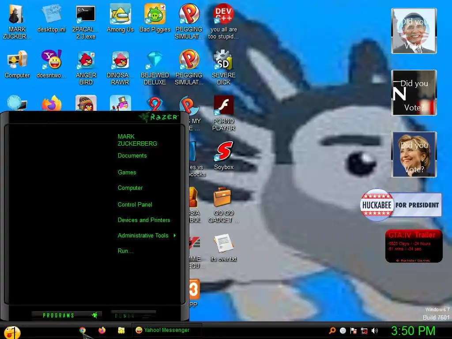Click the Huckabee For President gadget
The image size is (452, 339).
coord(401,205)
